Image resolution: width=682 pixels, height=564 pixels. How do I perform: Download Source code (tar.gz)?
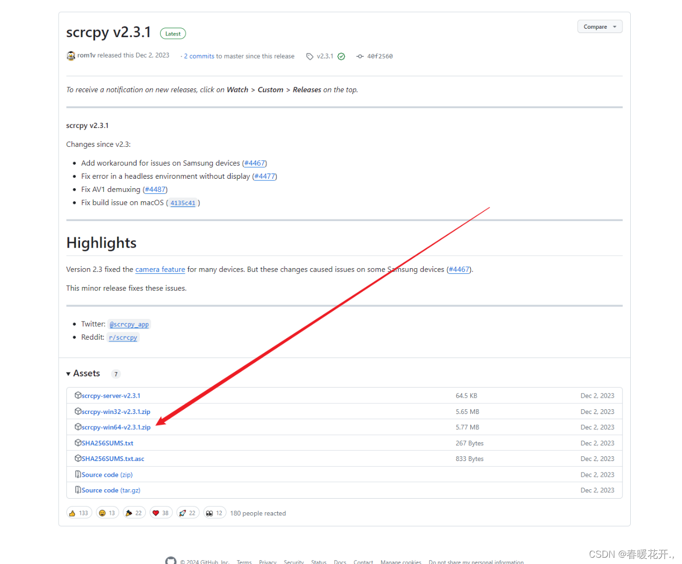[111, 490]
